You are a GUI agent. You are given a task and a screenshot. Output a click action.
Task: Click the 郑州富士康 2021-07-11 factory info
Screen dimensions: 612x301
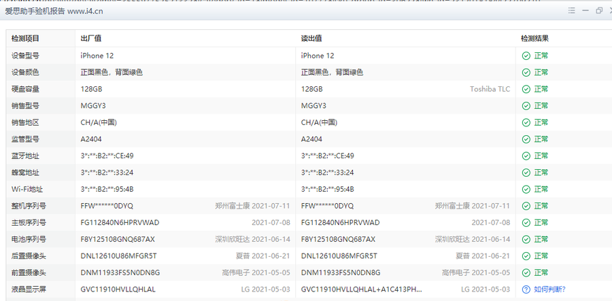click(x=252, y=206)
